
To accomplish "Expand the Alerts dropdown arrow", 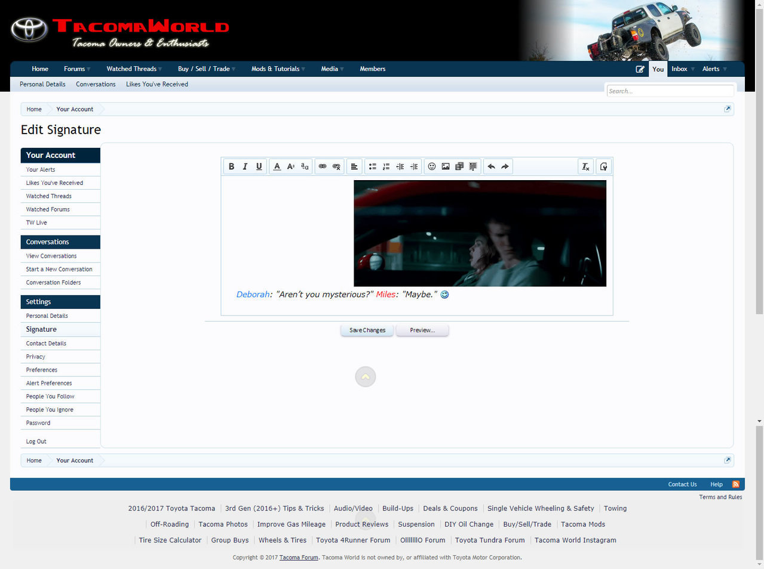I will click(725, 69).
